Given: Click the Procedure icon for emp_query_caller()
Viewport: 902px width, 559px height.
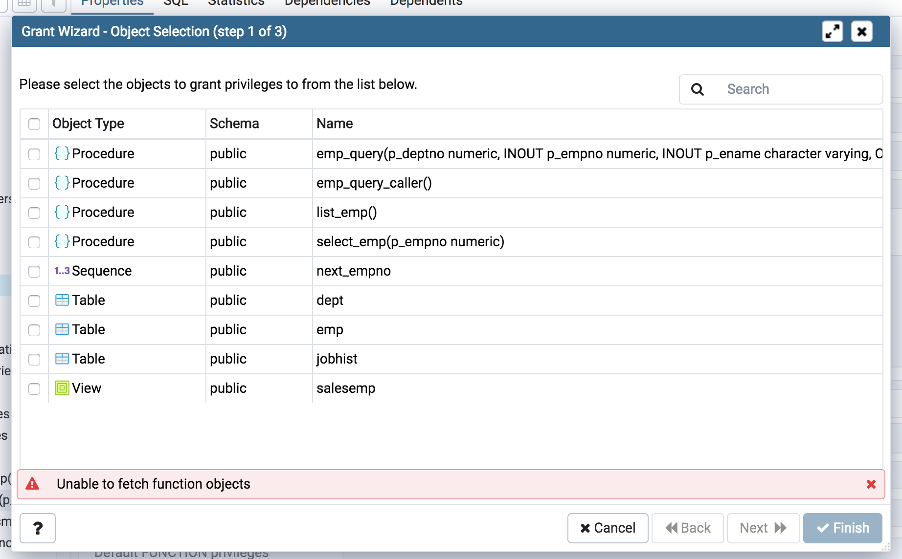Looking at the screenshot, I should [x=62, y=183].
